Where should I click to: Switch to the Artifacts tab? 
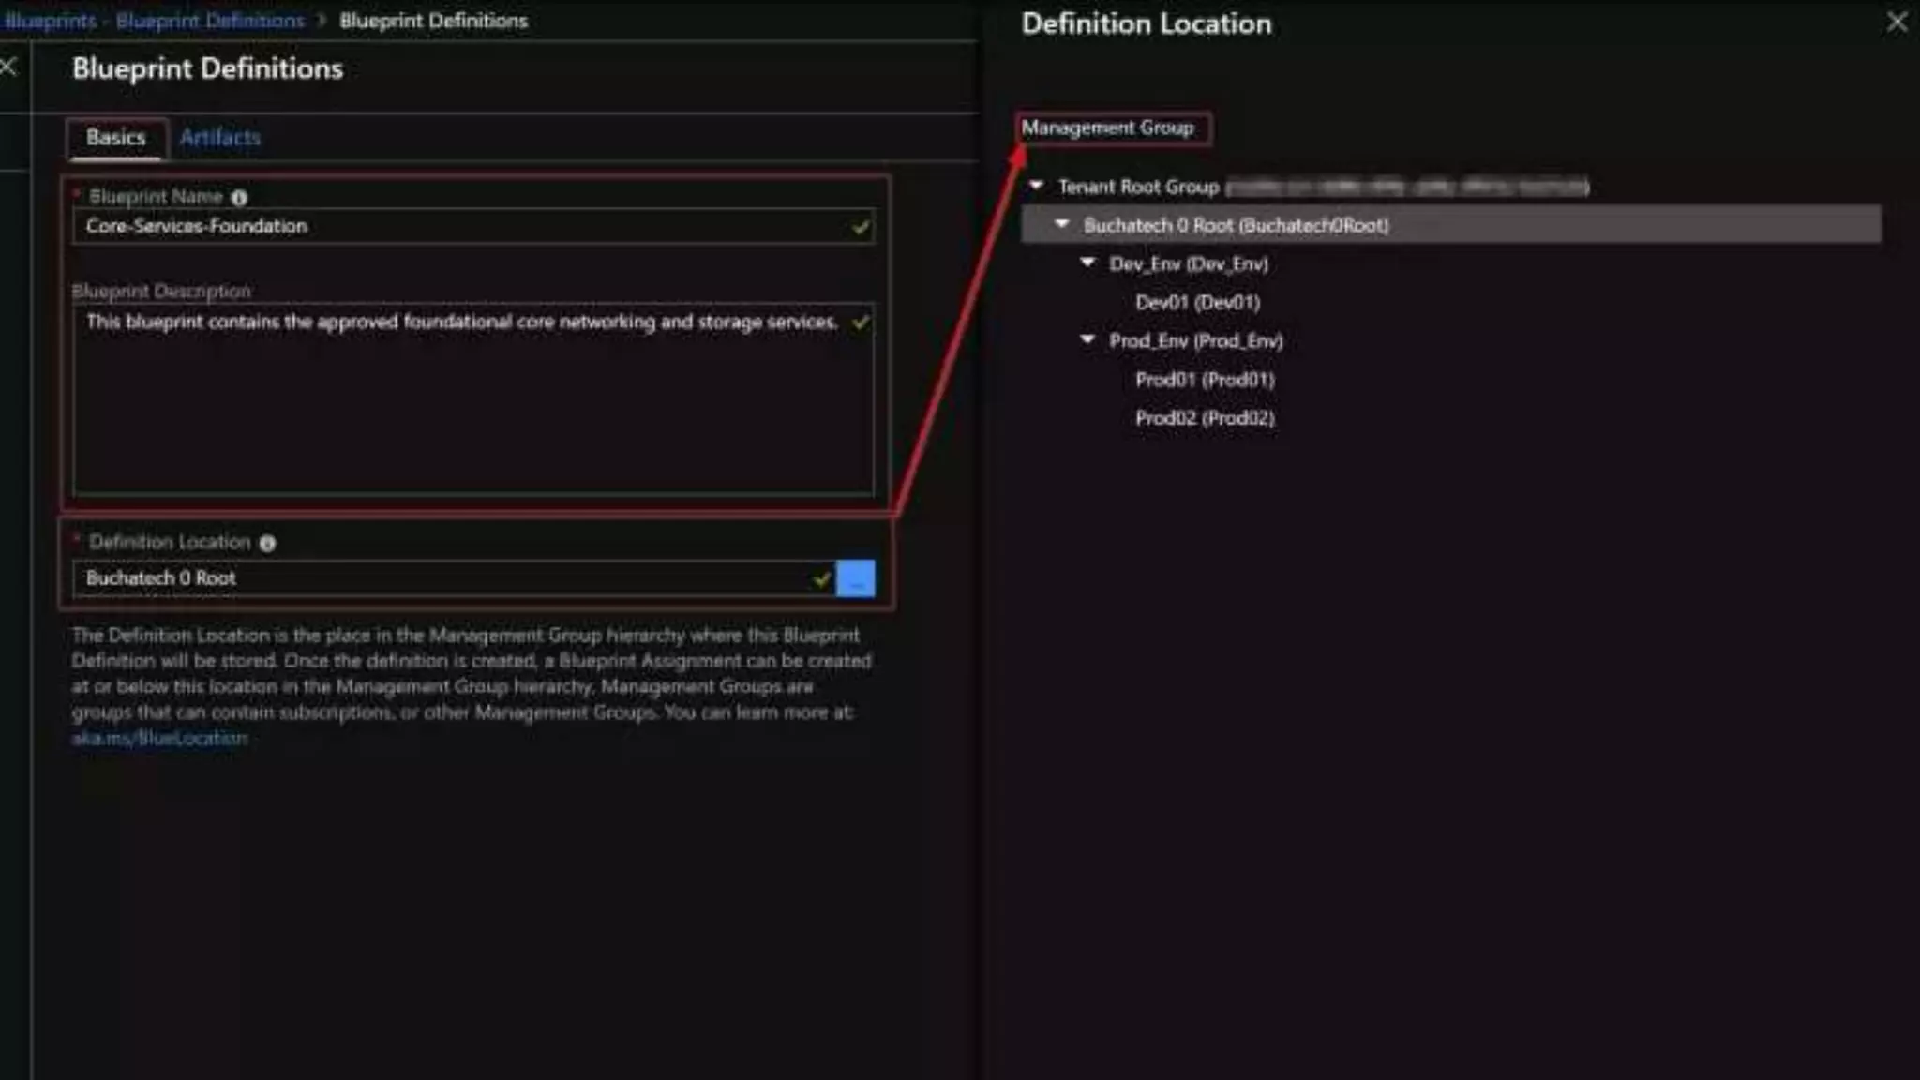pyautogui.click(x=219, y=138)
